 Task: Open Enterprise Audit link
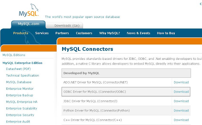(x=18, y=122)
